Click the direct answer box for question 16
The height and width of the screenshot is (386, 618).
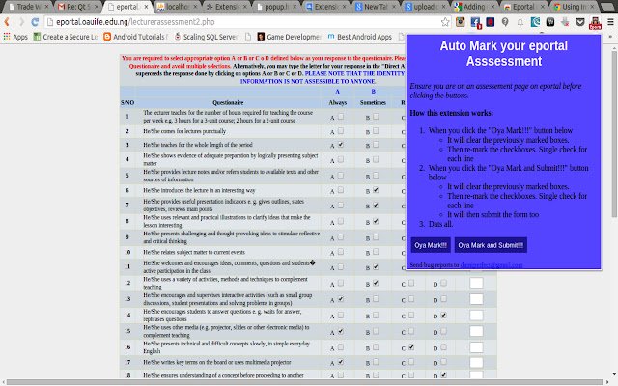[x=476, y=347]
